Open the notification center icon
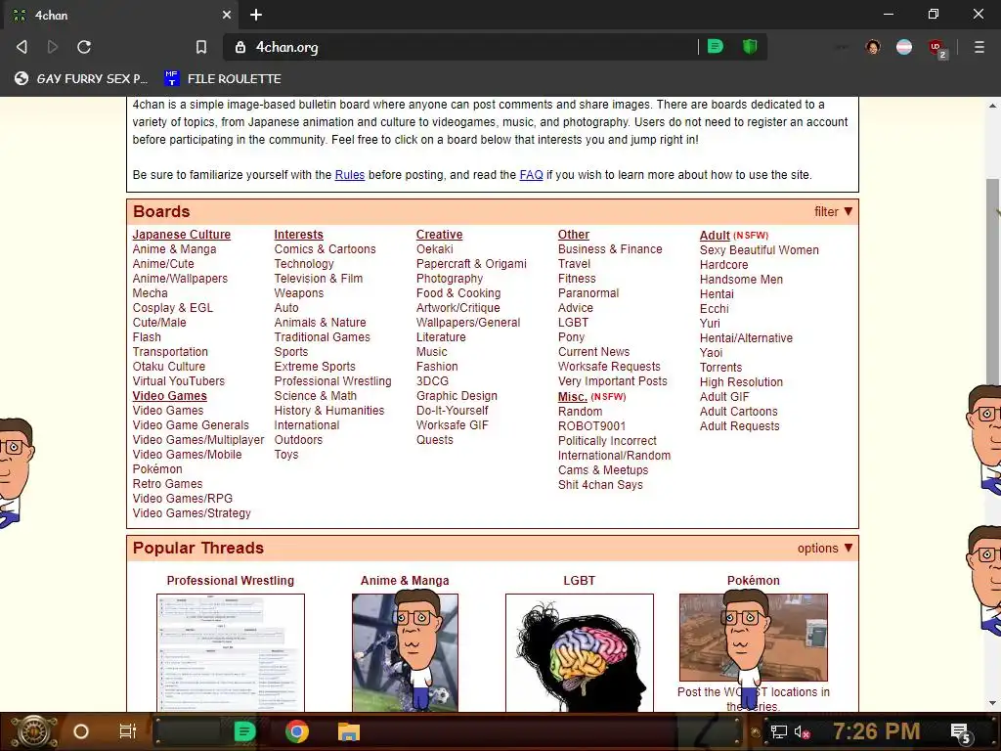Screen dimensions: 1001x751 (x=961, y=733)
